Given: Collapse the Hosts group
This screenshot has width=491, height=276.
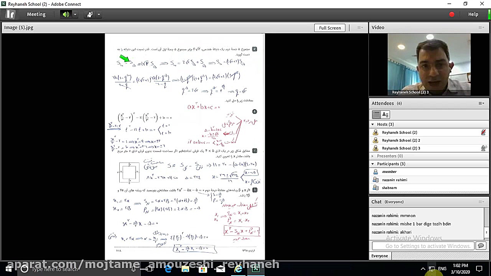Looking at the screenshot, I should (372, 124).
